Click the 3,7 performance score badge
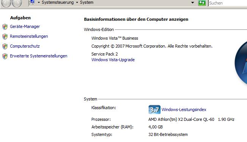Image resolution: width=247 pixels, height=142 pixels. (155, 110)
